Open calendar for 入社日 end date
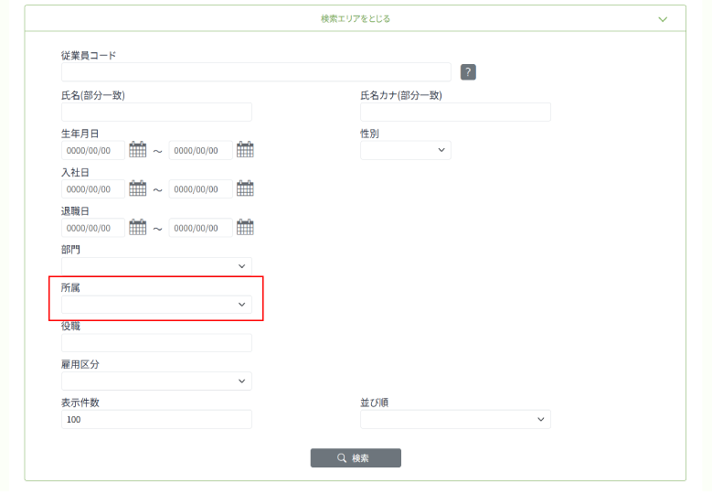The height and width of the screenshot is (494, 712). coord(245,188)
